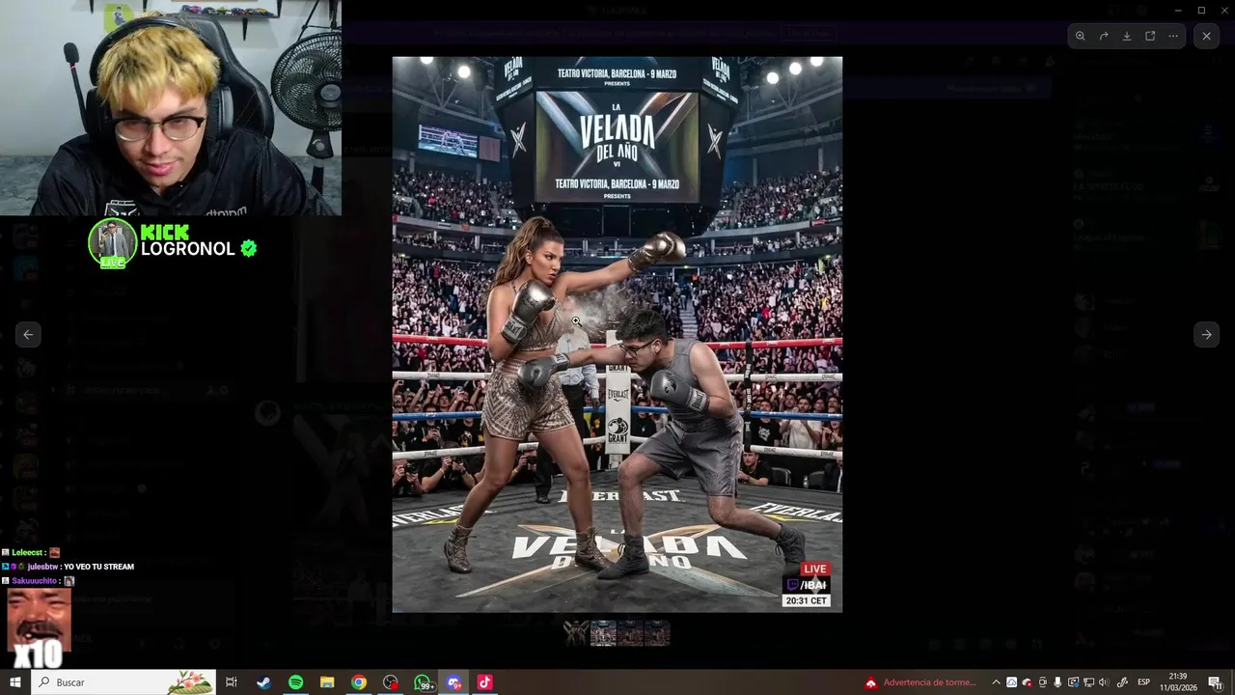Go to the previous image with left arrow
The width and height of the screenshot is (1235, 695).
28,335
